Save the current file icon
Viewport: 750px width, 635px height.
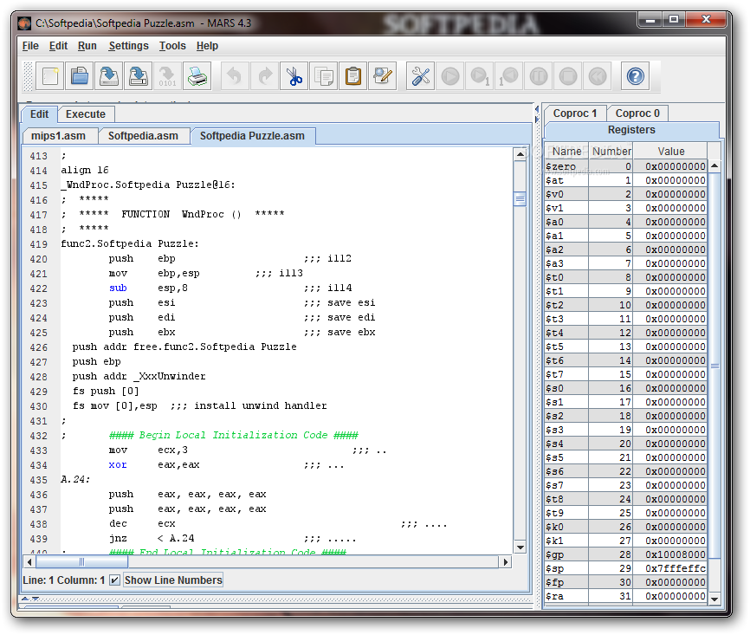click(x=109, y=76)
